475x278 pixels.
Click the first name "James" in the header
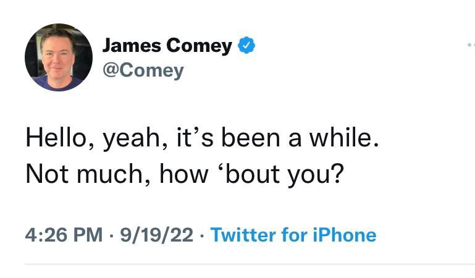tap(132, 46)
